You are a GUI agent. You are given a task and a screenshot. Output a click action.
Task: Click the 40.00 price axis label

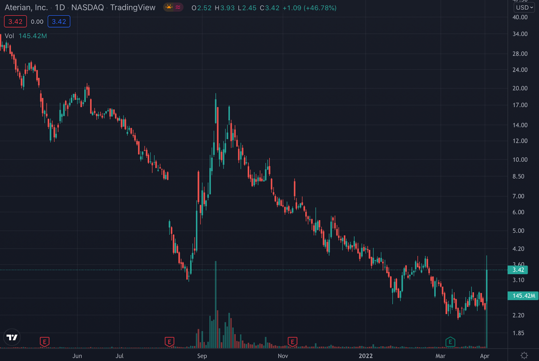pos(520,17)
